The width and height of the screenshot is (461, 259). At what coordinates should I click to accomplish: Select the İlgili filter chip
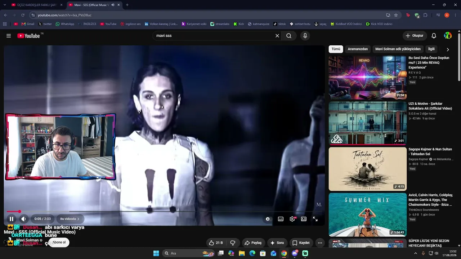[x=431, y=49]
